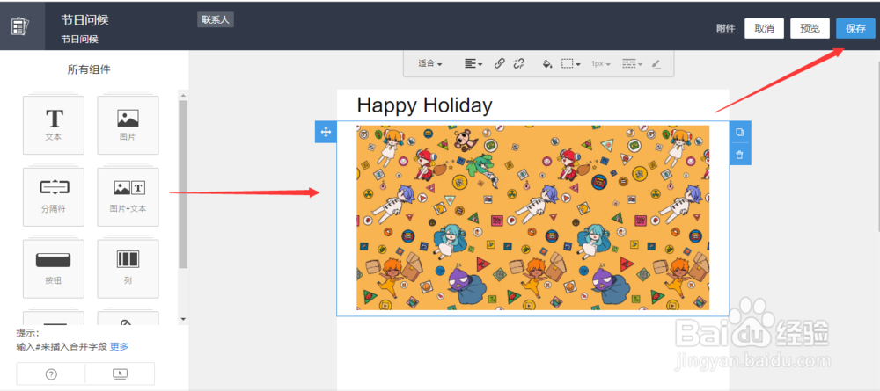Open the 附件 attachments link
Viewport: 880px width, 391px height.
[x=726, y=29]
